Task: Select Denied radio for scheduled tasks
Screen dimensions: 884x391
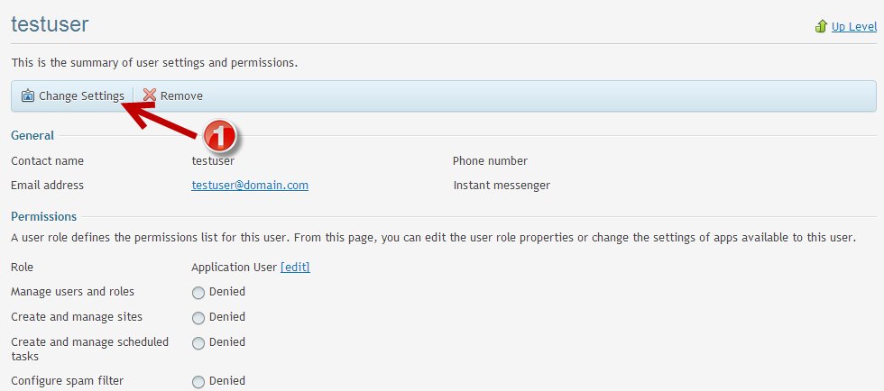Action: pyautogui.click(x=198, y=342)
